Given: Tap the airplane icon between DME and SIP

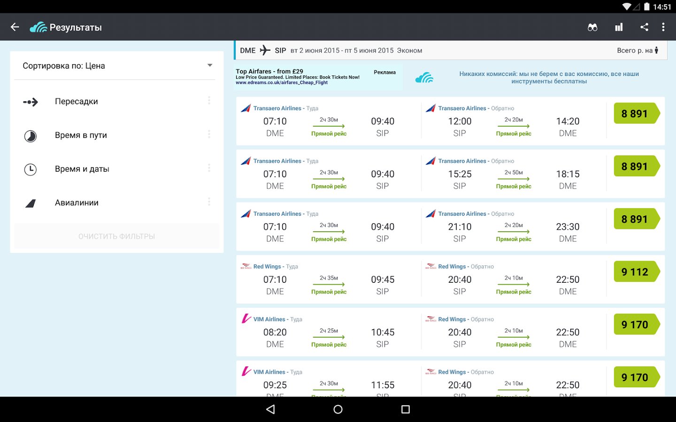Looking at the screenshot, I should pyautogui.click(x=265, y=50).
